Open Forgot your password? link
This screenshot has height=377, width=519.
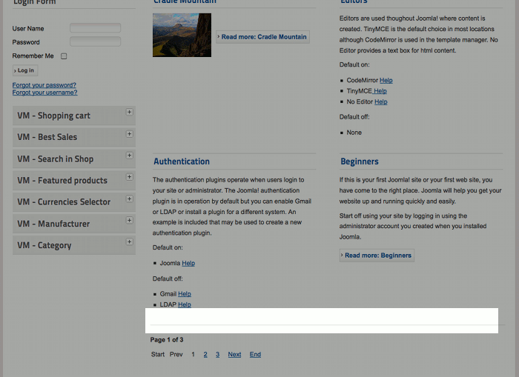pyautogui.click(x=44, y=85)
